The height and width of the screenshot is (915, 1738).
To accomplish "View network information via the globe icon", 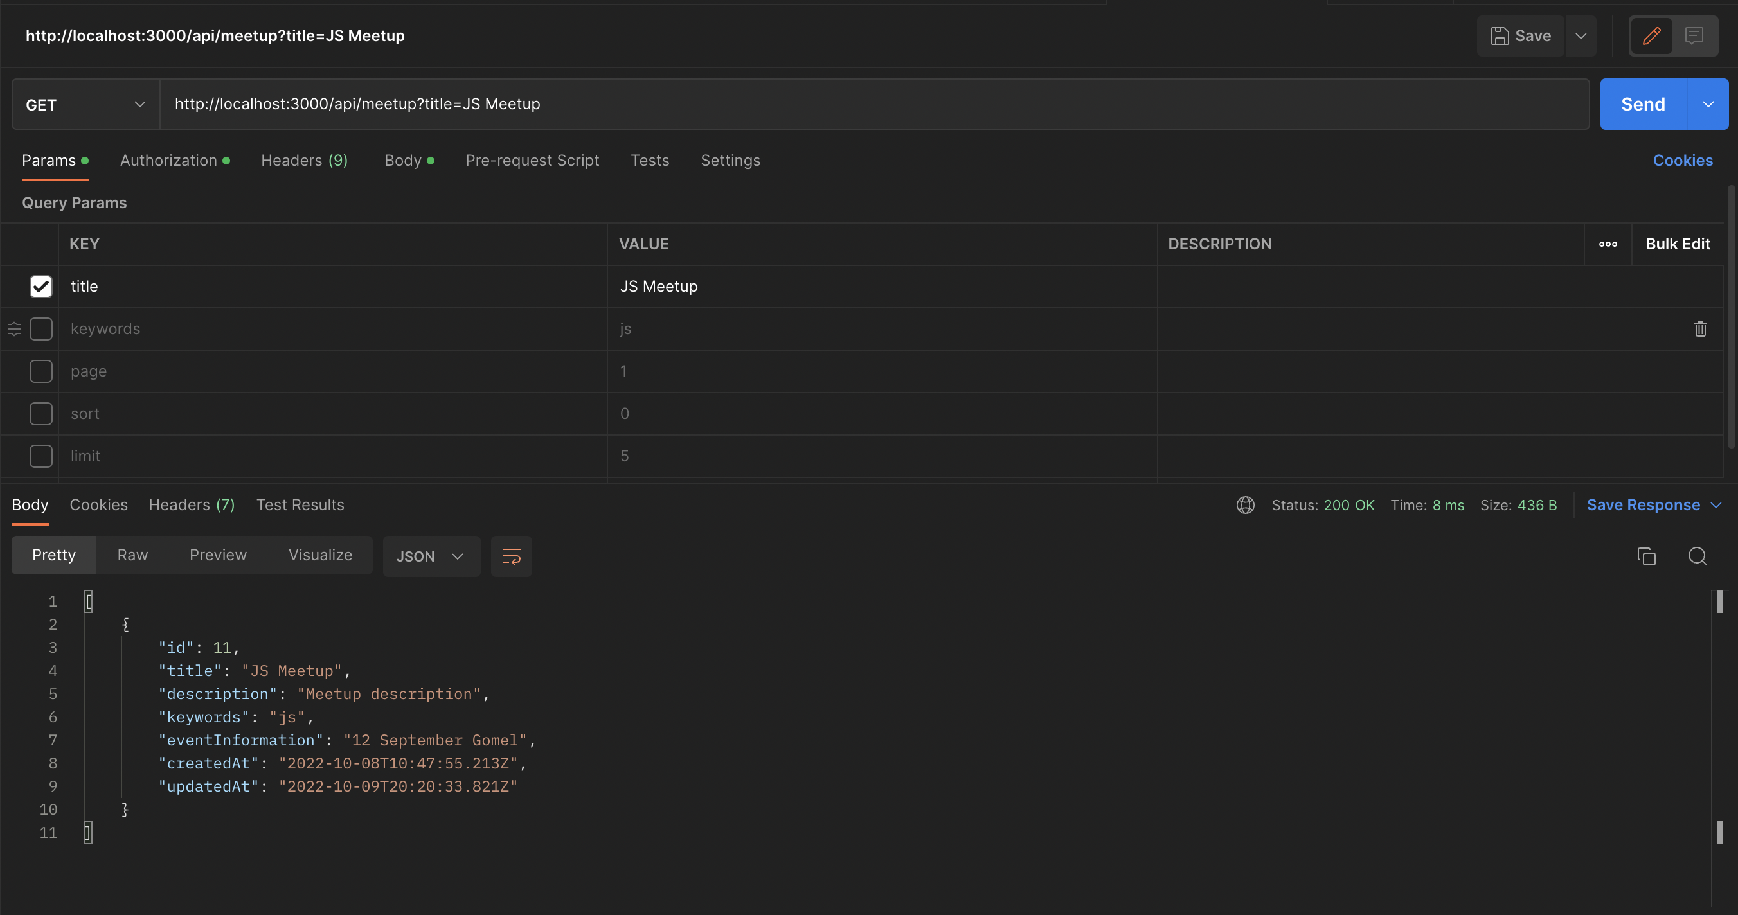I will (1245, 504).
